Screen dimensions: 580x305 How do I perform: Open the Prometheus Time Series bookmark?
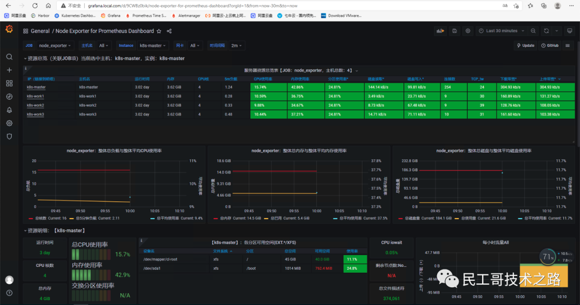[x=146, y=16]
